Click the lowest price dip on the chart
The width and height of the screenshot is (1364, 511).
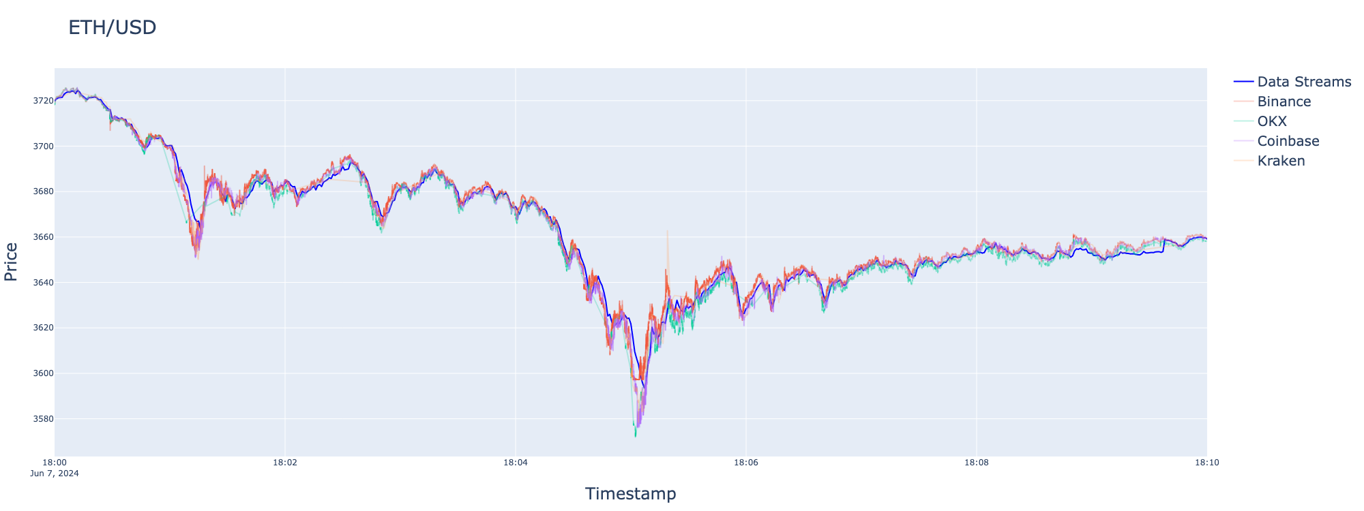pos(636,435)
